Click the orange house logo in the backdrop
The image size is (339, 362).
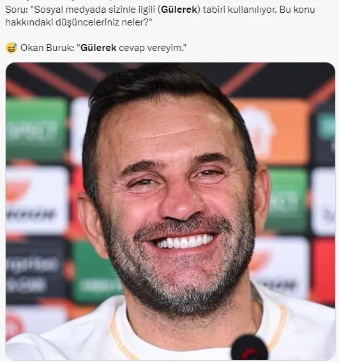(270, 131)
